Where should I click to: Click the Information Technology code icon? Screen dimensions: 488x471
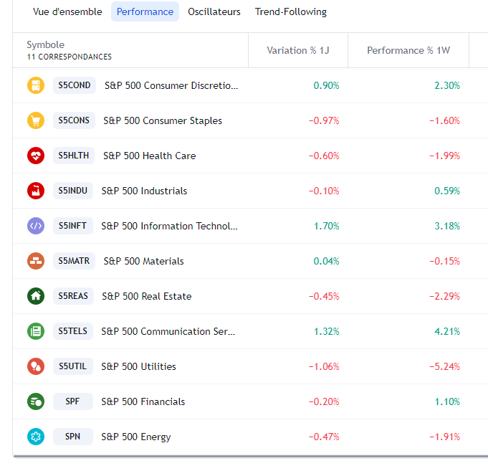(x=36, y=226)
